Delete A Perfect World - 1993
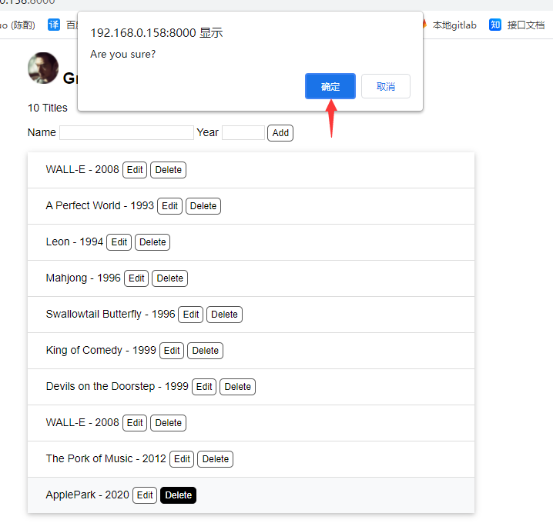Image resolution: width=553 pixels, height=523 pixels. tap(203, 206)
